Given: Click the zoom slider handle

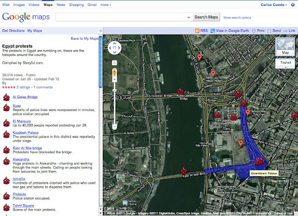Looking at the screenshot, I should click(x=114, y=91).
